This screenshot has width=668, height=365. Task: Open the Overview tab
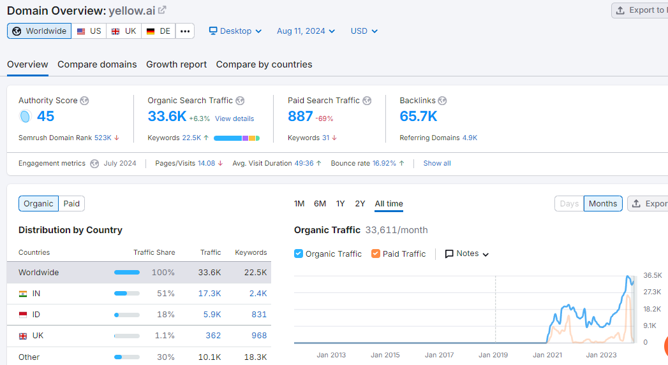(x=27, y=65)
